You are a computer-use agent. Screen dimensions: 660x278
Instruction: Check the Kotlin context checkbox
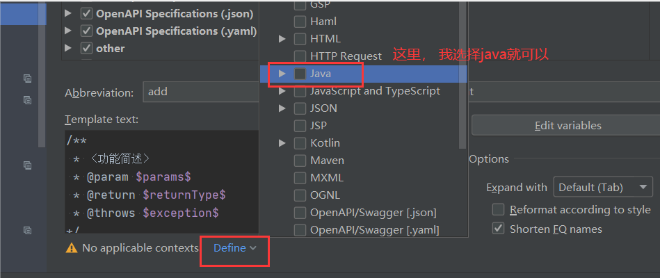(x=300, y=143)
